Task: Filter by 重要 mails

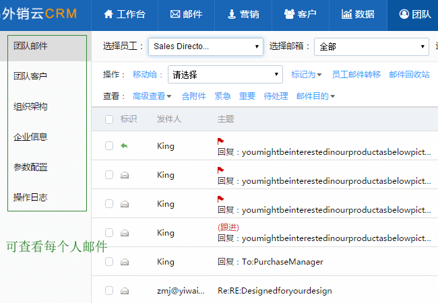Action: tap(247, 96)
